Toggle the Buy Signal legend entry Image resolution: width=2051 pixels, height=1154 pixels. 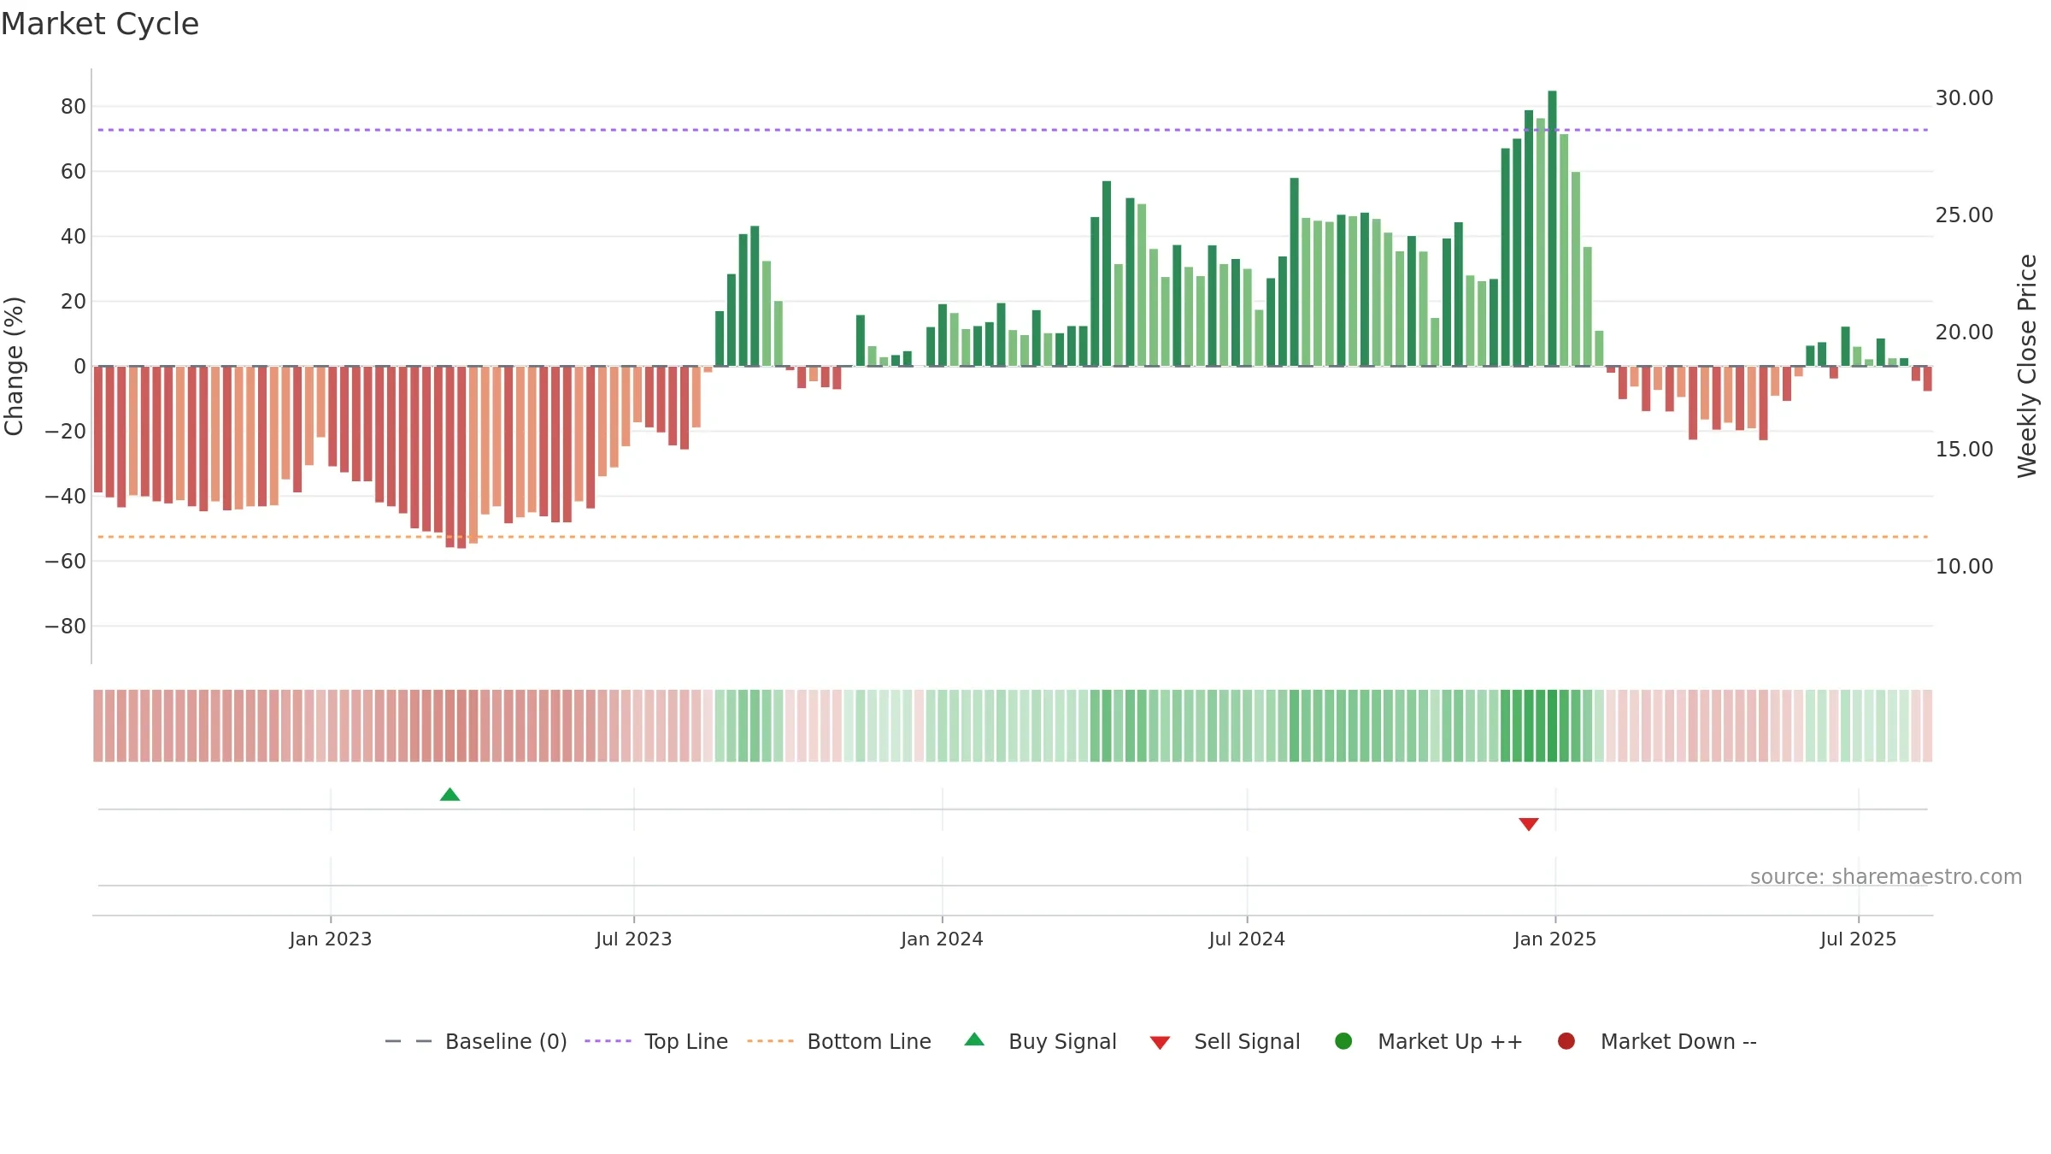tap(1040, 1041)
